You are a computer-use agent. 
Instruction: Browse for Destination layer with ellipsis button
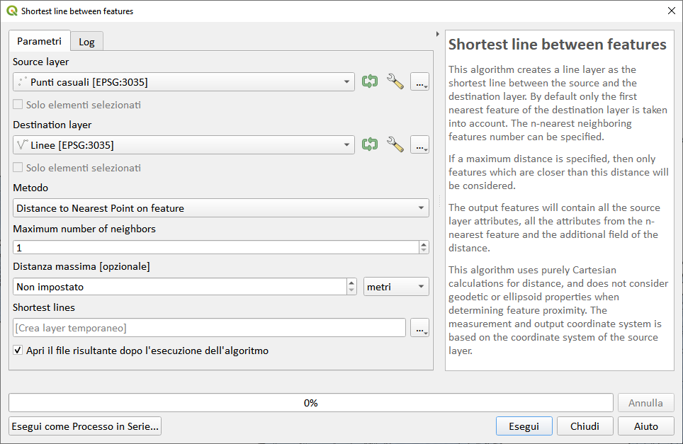coord(419,145)
